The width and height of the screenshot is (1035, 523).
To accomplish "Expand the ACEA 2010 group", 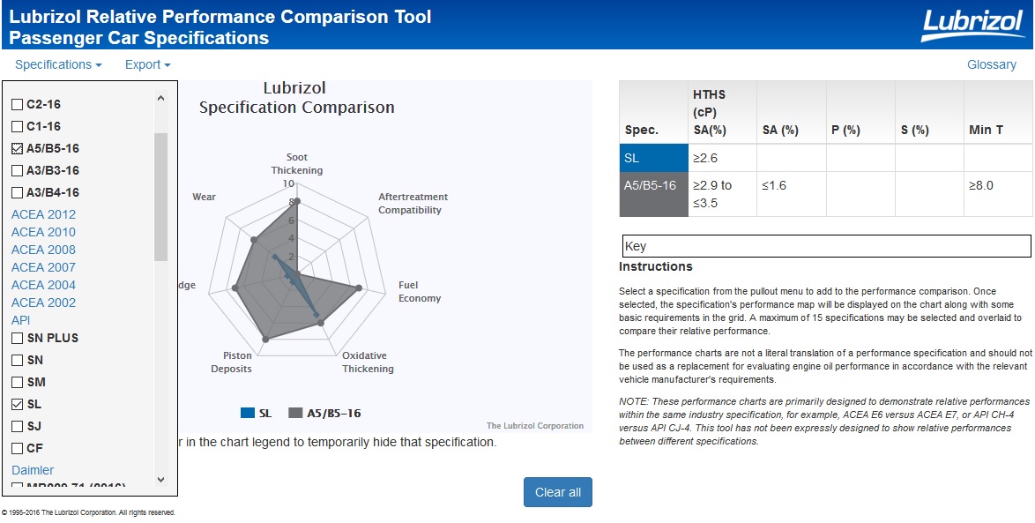I will [x=43, y=233].
